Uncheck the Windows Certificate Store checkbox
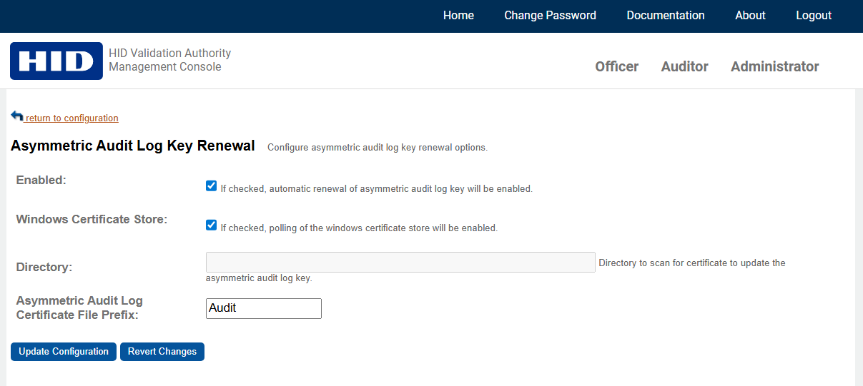 click(211, 225)
